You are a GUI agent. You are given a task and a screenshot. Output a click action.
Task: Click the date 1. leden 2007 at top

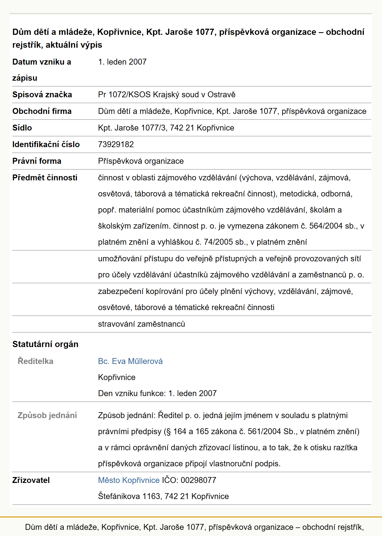122,62
